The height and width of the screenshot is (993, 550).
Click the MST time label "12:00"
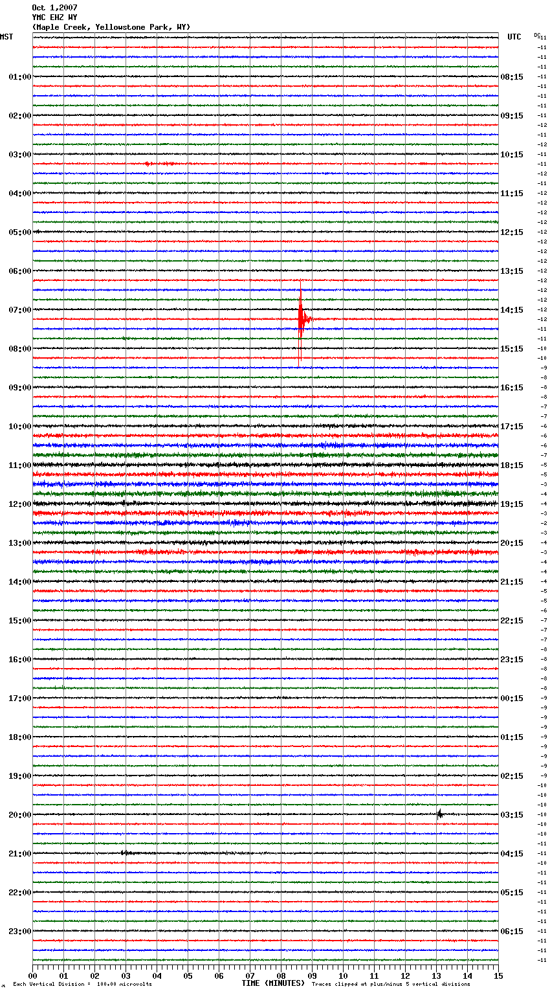20,504
